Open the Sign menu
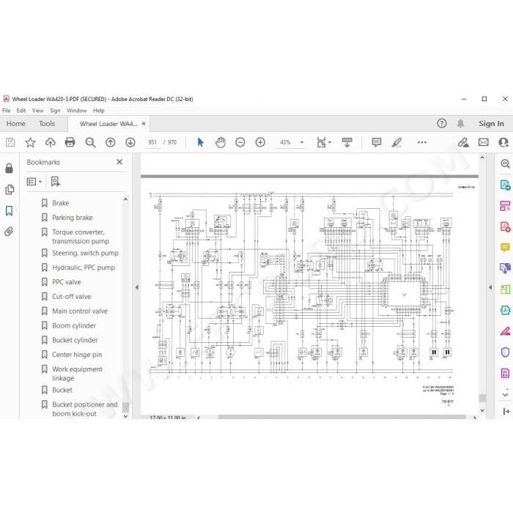 click(x=55, y=111)
